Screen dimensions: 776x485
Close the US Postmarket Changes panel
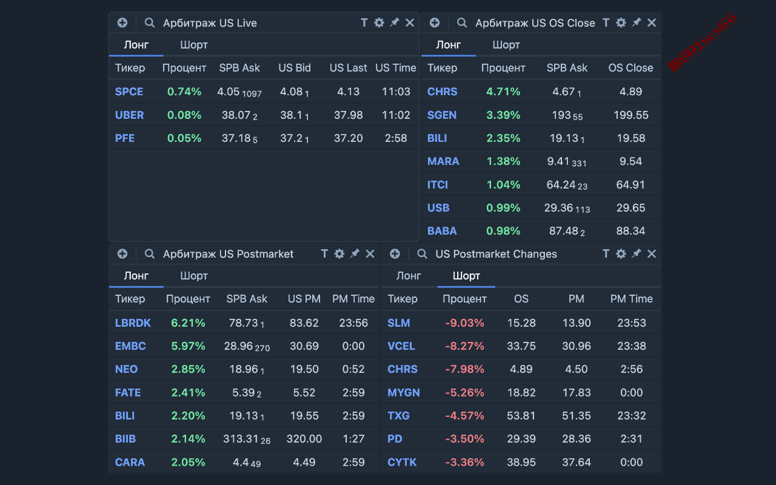click(x=652, y=253)
